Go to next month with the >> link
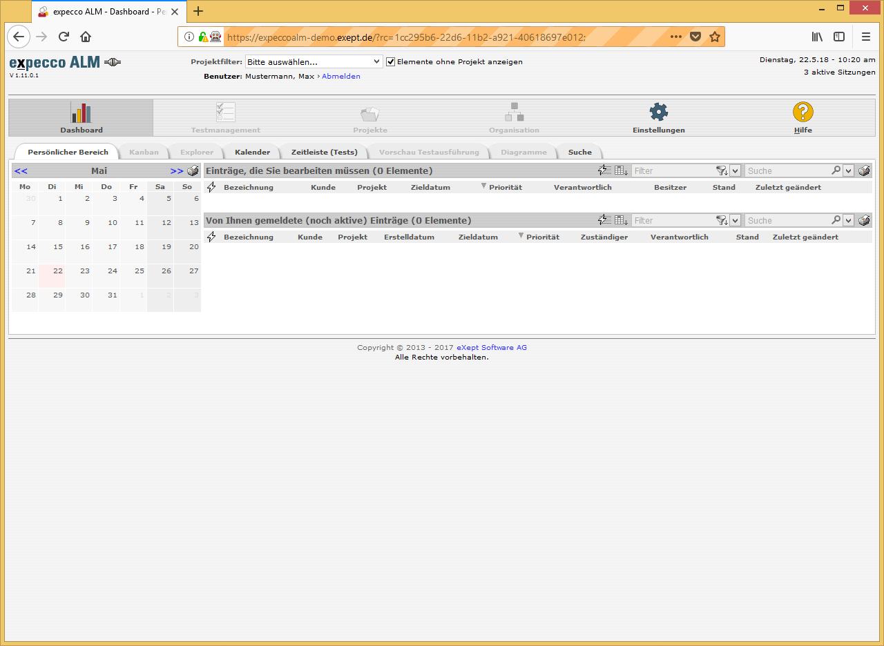Viewport: 884px width, 646px height. [x=177, y=171]
